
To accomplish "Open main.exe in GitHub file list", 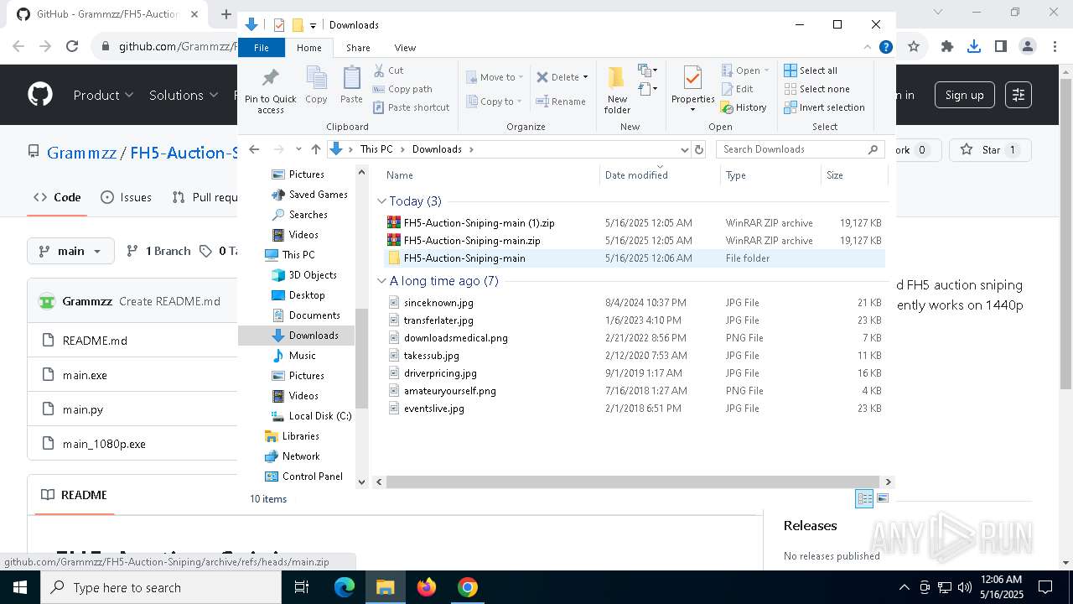I will point(85,375).
